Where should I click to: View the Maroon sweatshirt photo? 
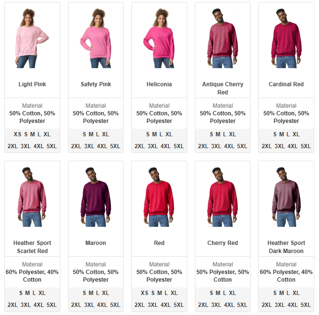pos(96,197)
